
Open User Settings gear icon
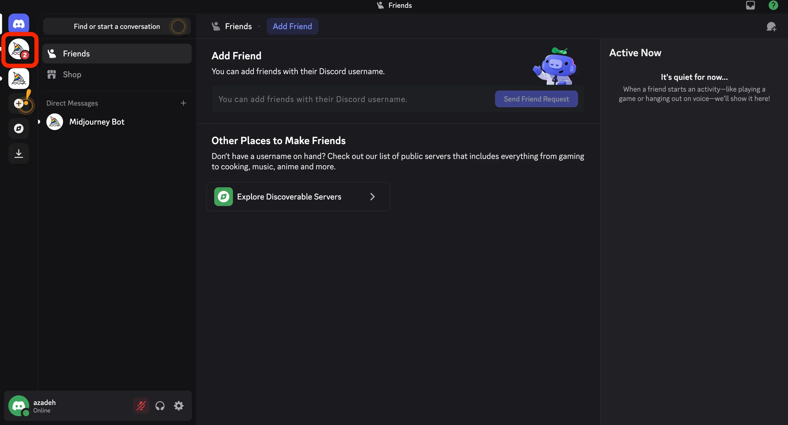pos(179,406)
